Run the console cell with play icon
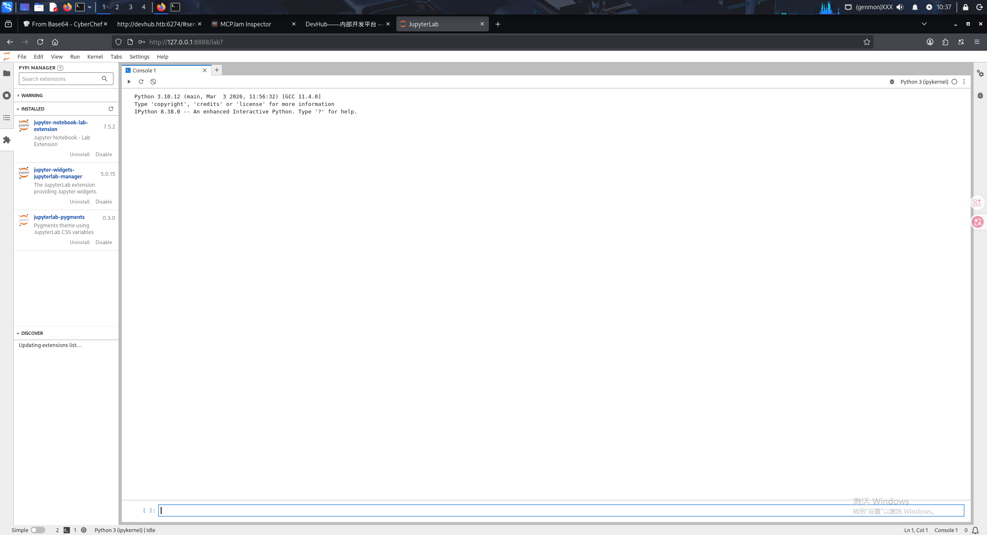This screenshot has width=987, height=535. click(x=129, y=82)
